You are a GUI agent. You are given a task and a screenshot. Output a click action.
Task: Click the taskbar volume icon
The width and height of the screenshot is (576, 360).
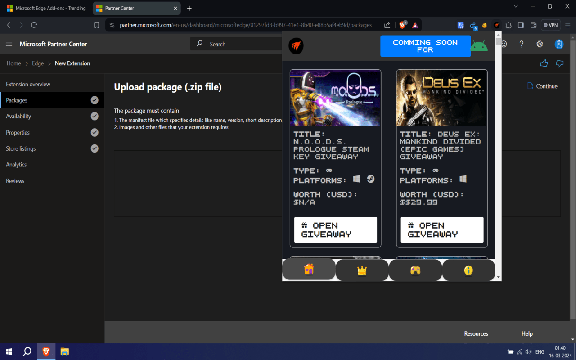pos(528,352)
